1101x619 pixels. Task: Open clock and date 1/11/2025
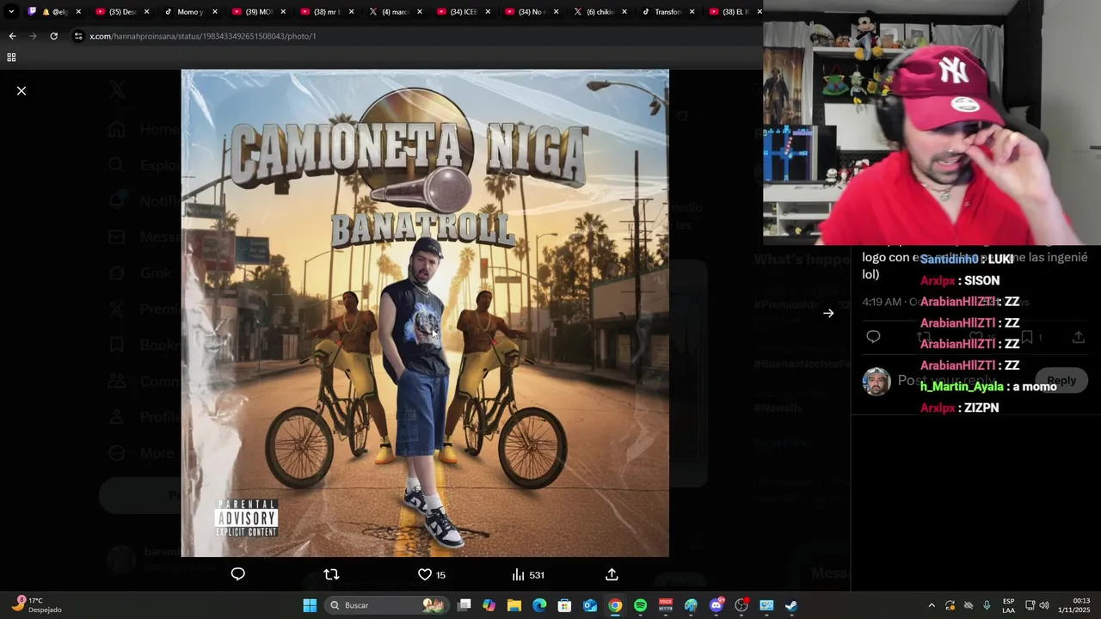coord(1074,605)
